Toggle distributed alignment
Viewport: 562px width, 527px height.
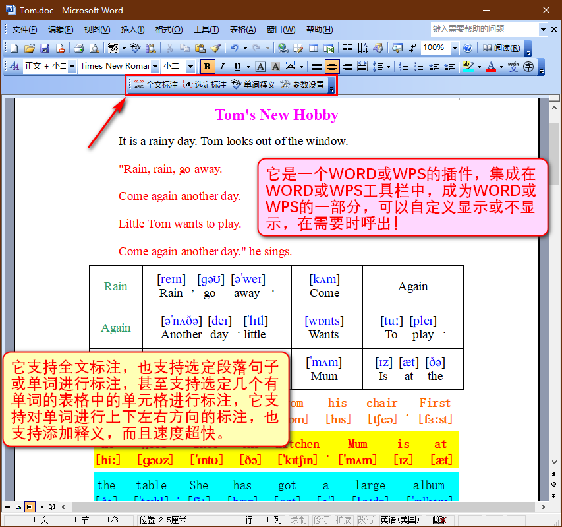(x=362, y=67)
